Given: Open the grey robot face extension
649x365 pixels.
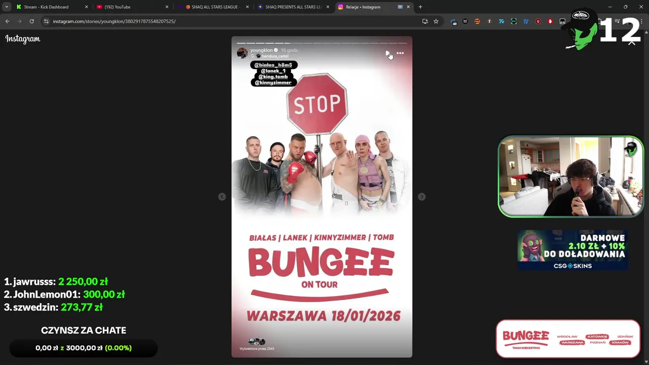Looking at the screenshot, I should coord(562,21).
